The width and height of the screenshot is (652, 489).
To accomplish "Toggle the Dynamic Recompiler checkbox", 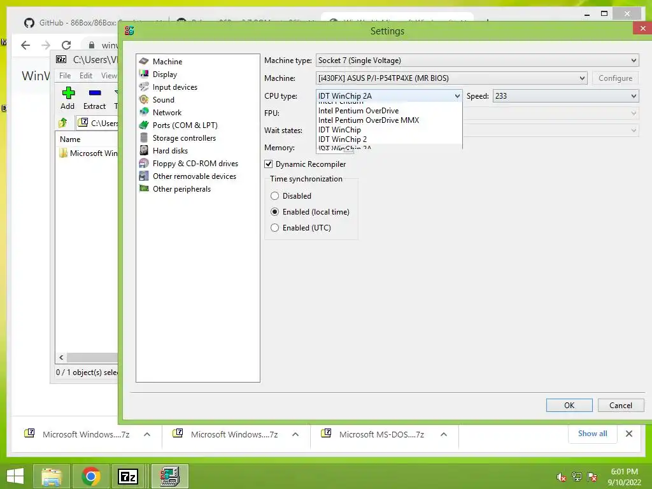I will pyautogui.click(x=269, y=164).
